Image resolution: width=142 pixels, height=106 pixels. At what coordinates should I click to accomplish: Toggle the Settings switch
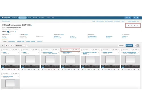9,32
